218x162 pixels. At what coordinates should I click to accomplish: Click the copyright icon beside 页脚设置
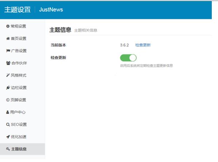click(x=8, y=100)
